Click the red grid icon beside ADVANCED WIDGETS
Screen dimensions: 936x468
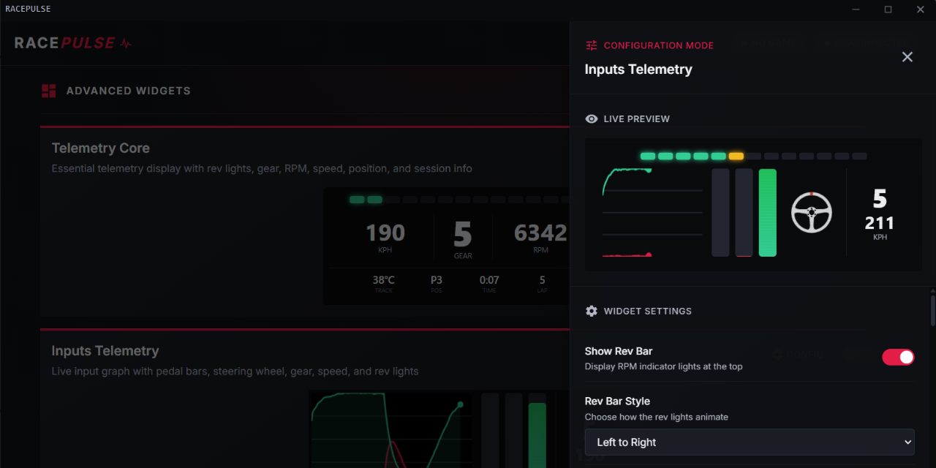(48, 91)
